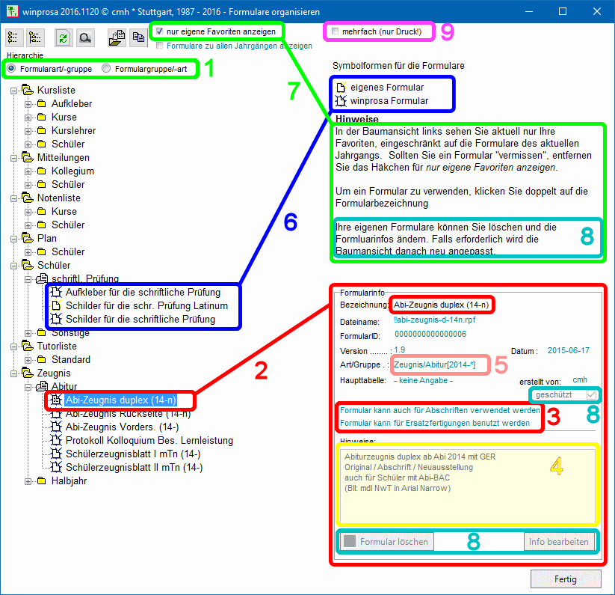Click the copy form icon in the toolbar
Screen dimensions: 615x595
point(137,38)
